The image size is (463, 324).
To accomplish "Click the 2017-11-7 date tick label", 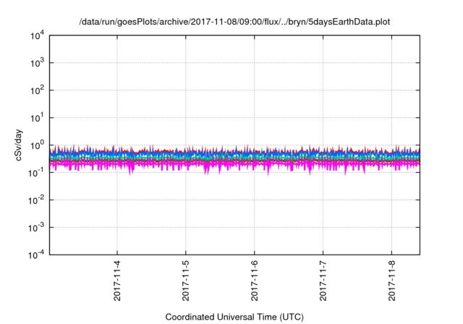I will tap(323, 281).
